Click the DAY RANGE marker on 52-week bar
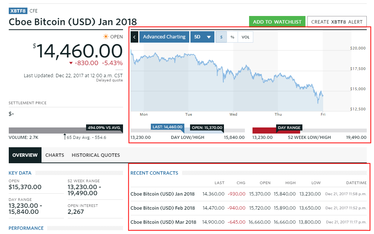Screen dimensions: 374x234 [x=289, y=128]
